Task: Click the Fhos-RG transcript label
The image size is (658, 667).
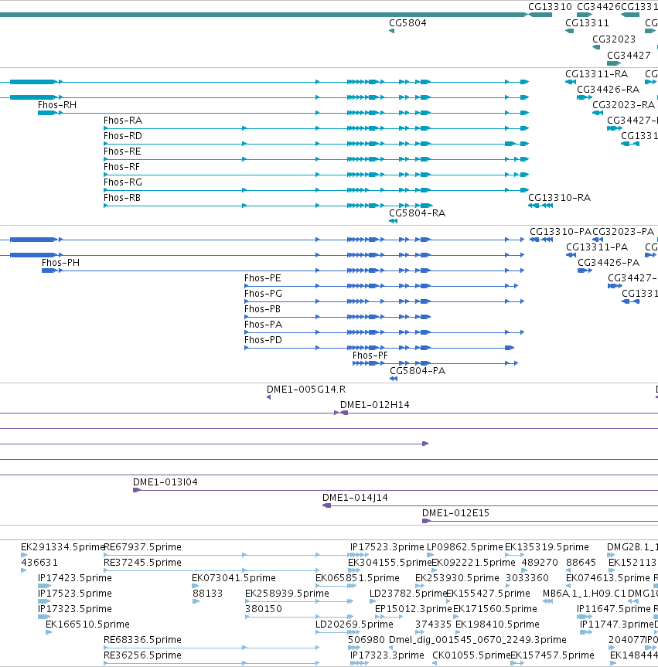Action: tap(123, 182)
